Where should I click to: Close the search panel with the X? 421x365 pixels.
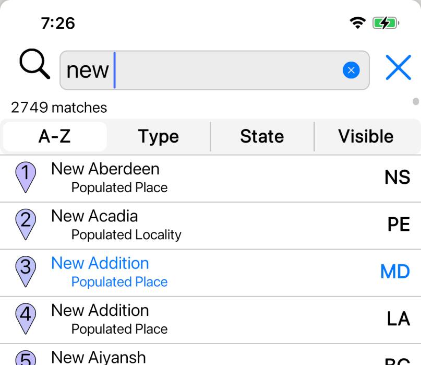398,68
